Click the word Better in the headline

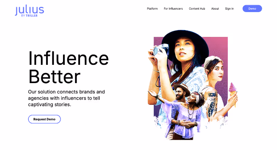[54, 77]
